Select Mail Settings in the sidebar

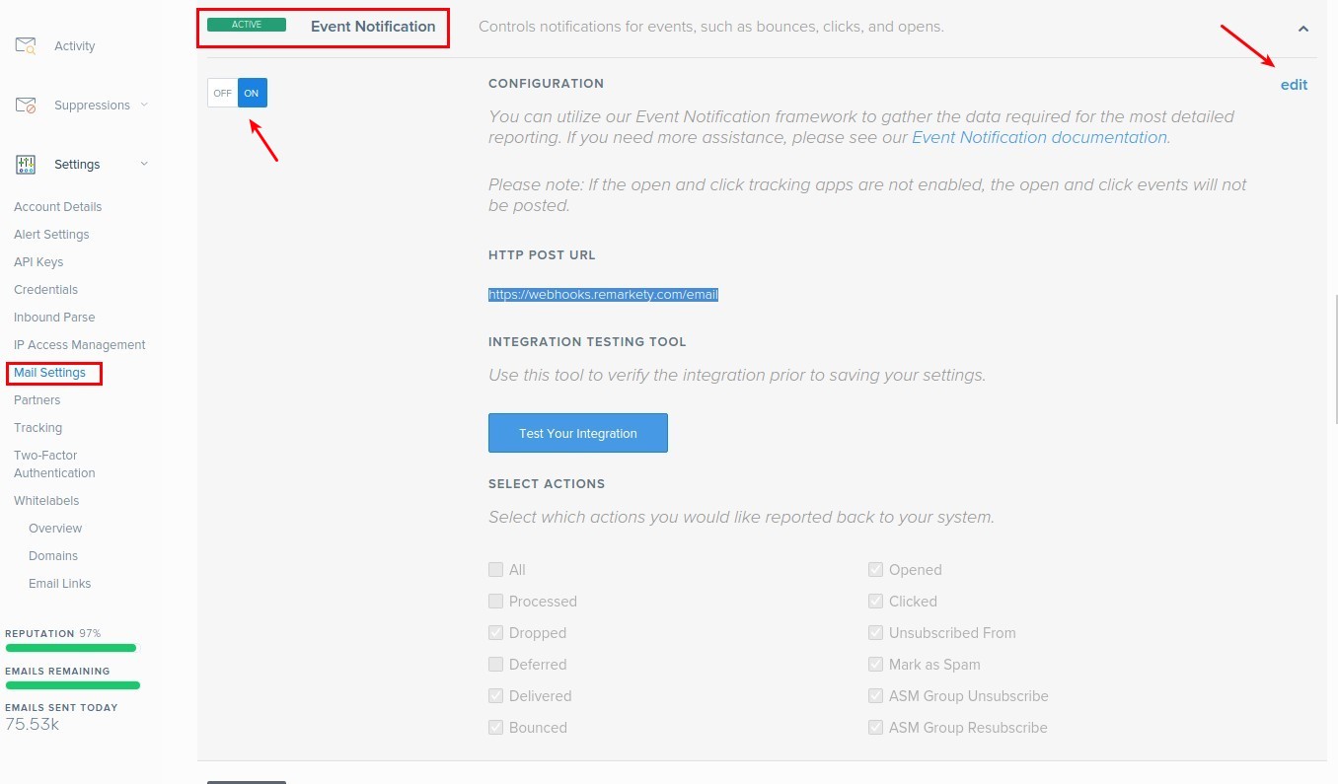tap(49, 373)
